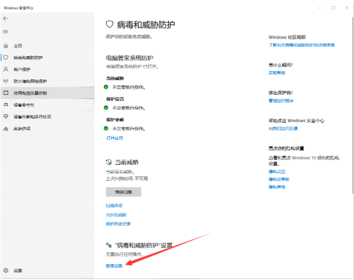354x280 pixels.
Task: Click the shield icon for 病毒和威胁防护
Action: (6, 57)
